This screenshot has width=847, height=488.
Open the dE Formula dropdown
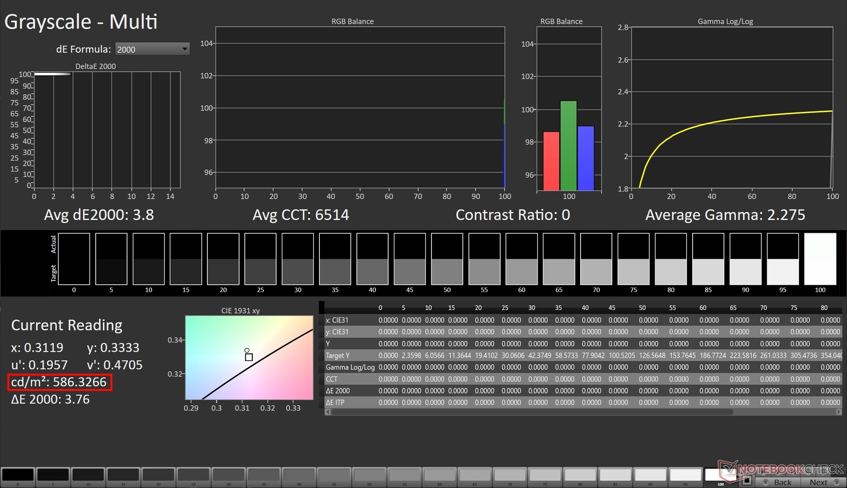[152, 49]
